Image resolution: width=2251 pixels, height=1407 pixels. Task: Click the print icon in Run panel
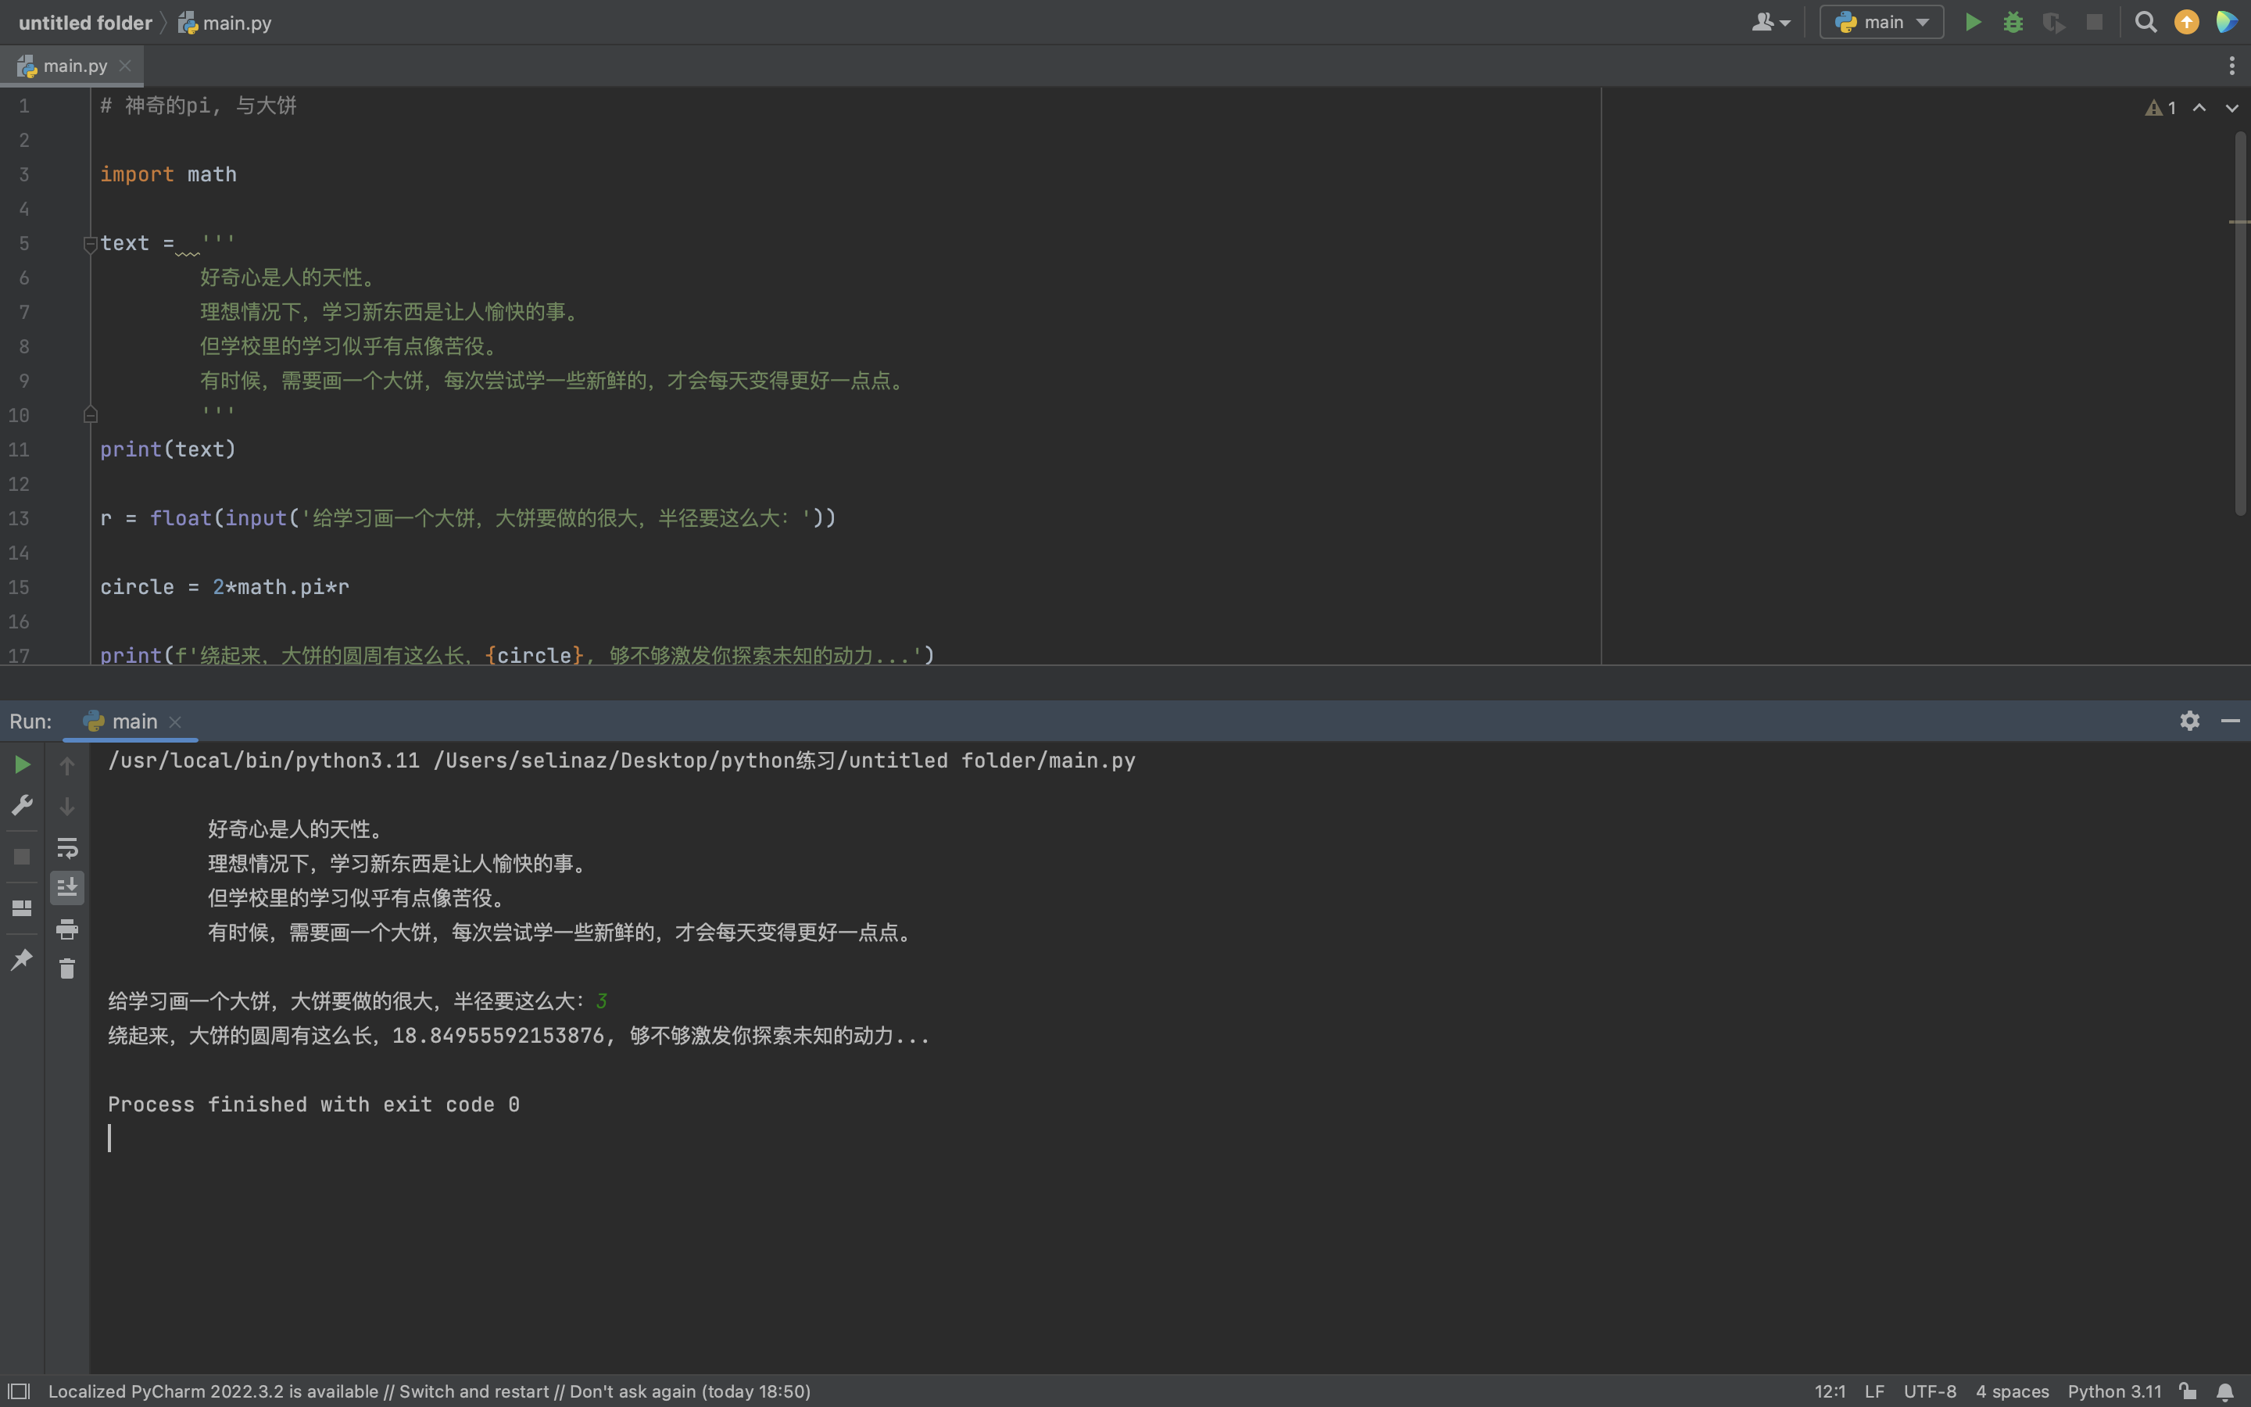point(67,929)
